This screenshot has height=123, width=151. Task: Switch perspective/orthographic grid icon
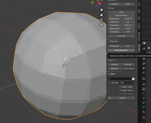click(x=101, y=25)
